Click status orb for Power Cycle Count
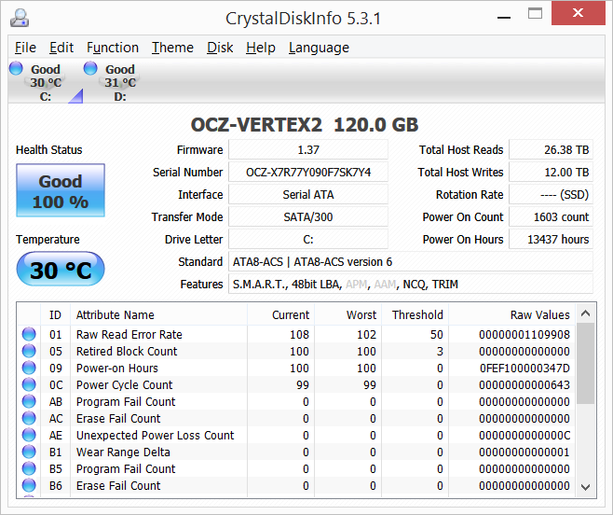Image resolution: width=613 pixels, height=515 pixels. click(29, 384)
